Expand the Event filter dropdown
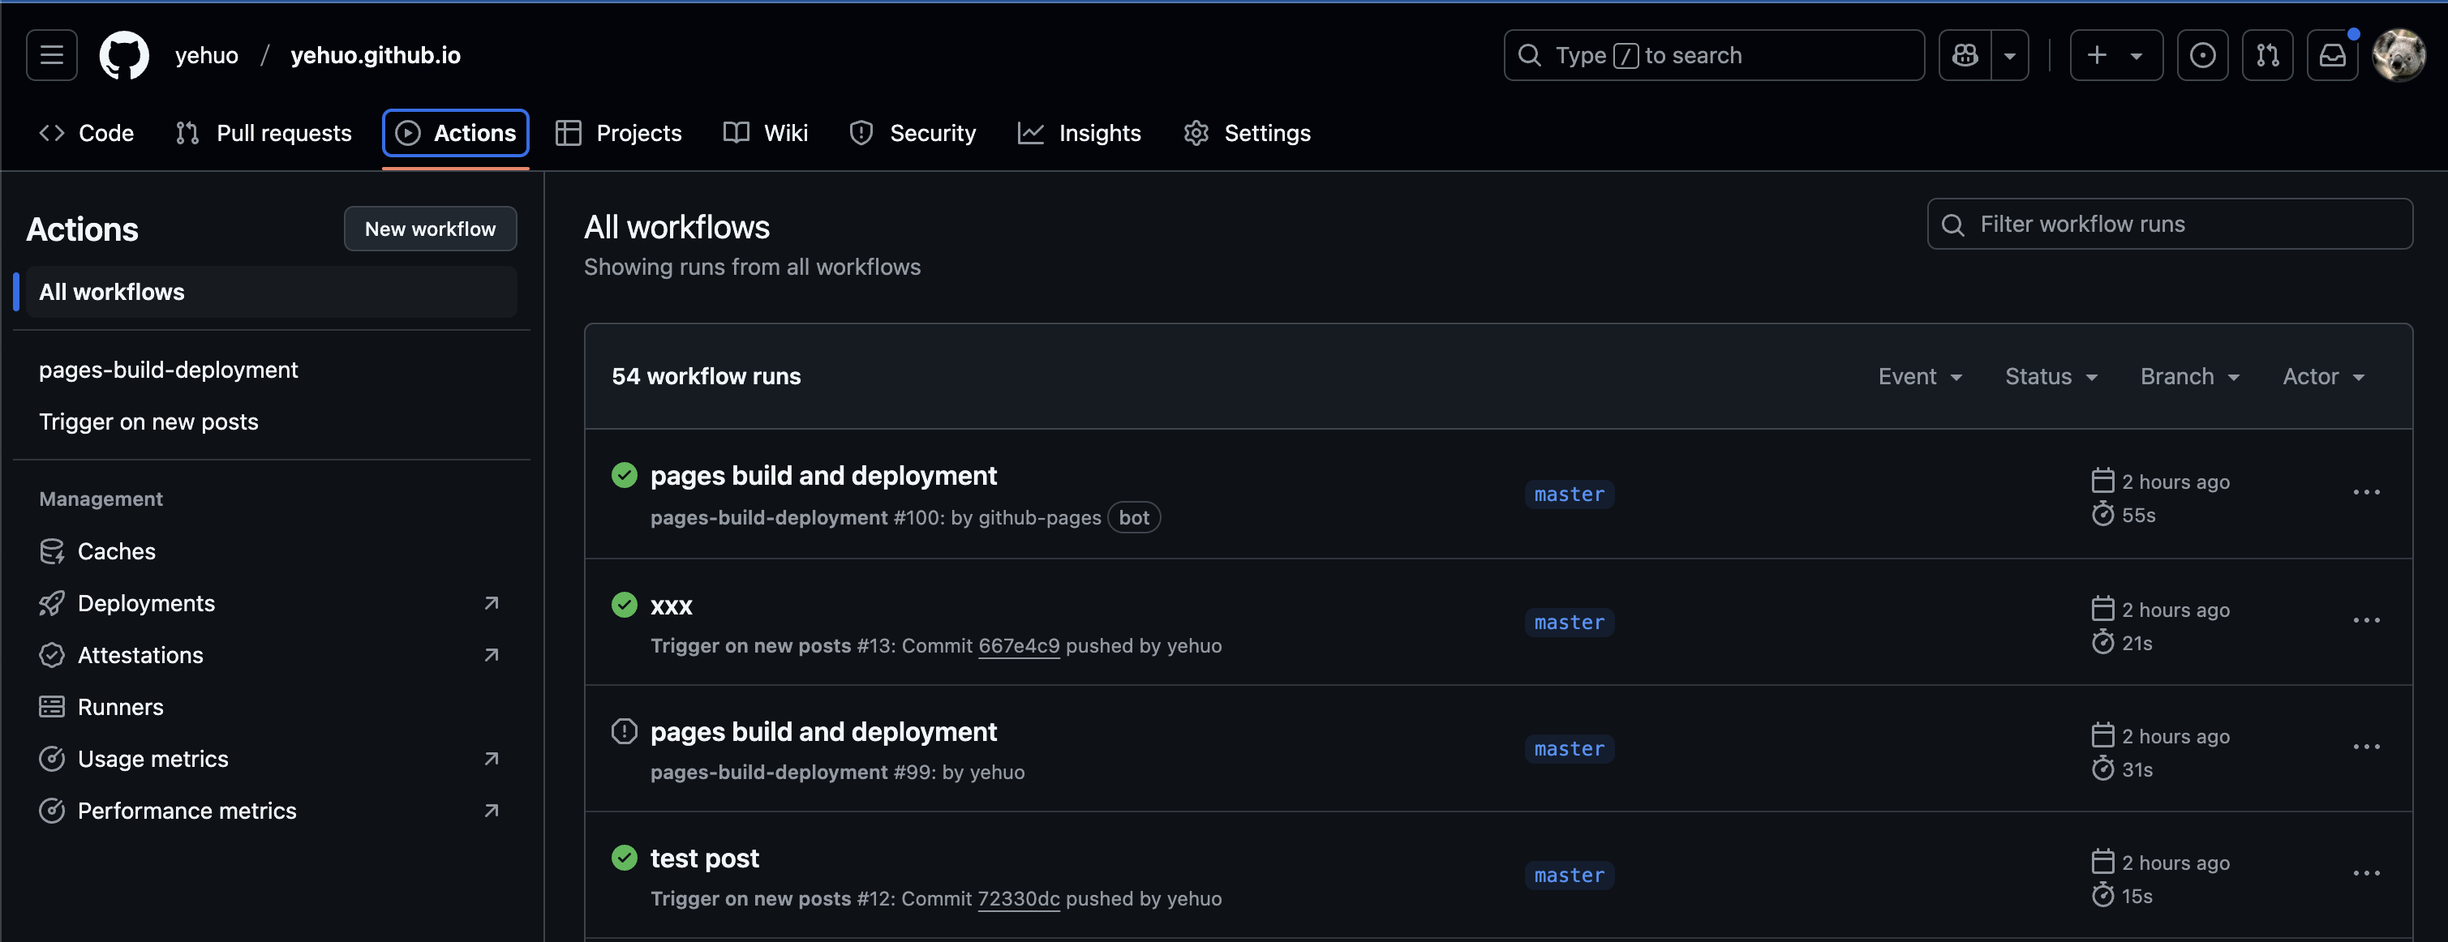The height and width of the screenshot is (942, 2448). point(1920,377)
